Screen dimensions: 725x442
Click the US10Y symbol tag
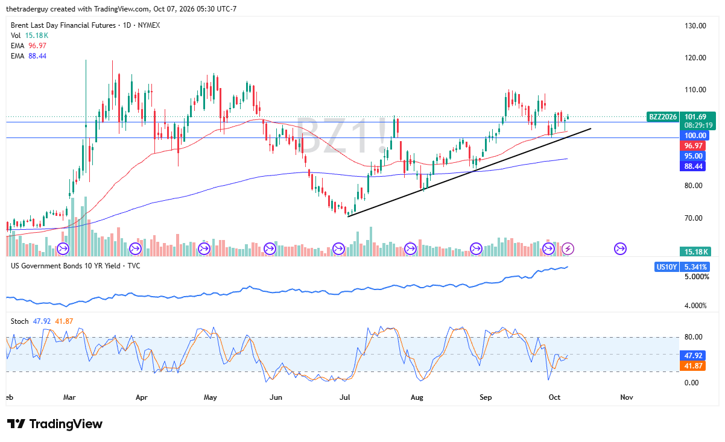[x=668, y=267]
